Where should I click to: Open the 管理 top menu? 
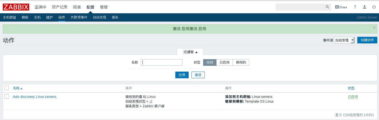(x=104, y=7)
